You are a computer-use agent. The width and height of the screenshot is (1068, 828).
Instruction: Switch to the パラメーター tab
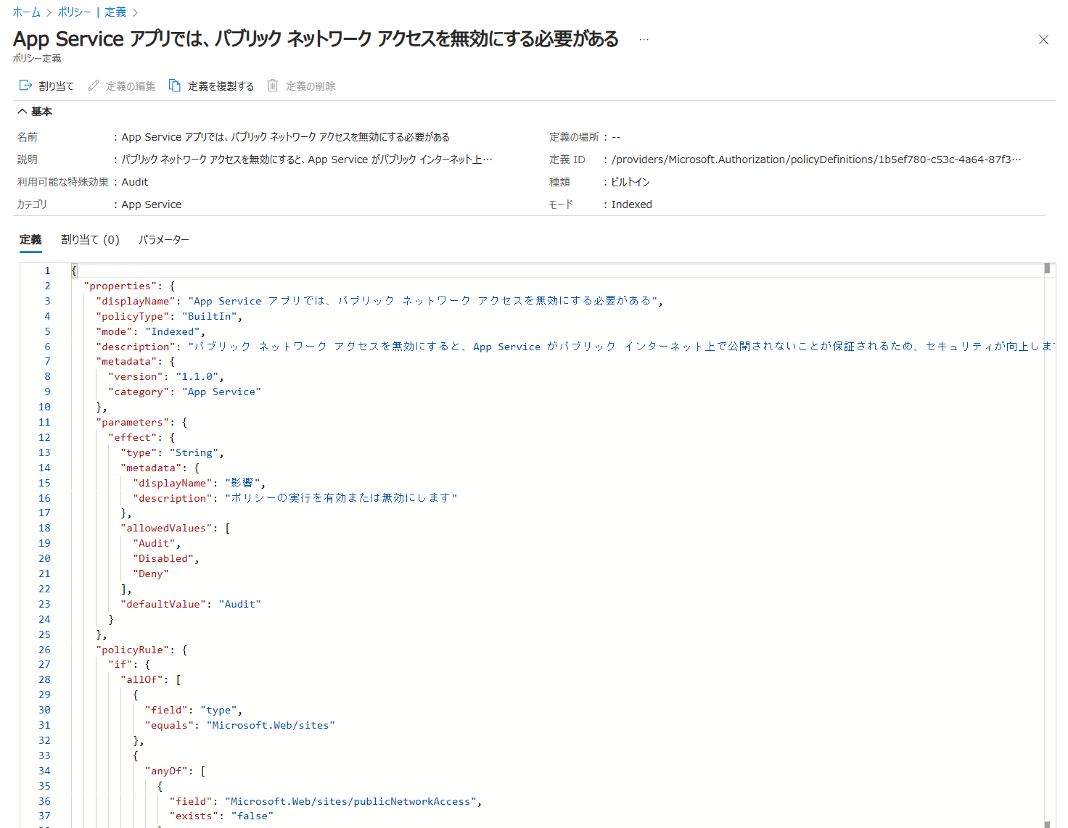[164, 240]
